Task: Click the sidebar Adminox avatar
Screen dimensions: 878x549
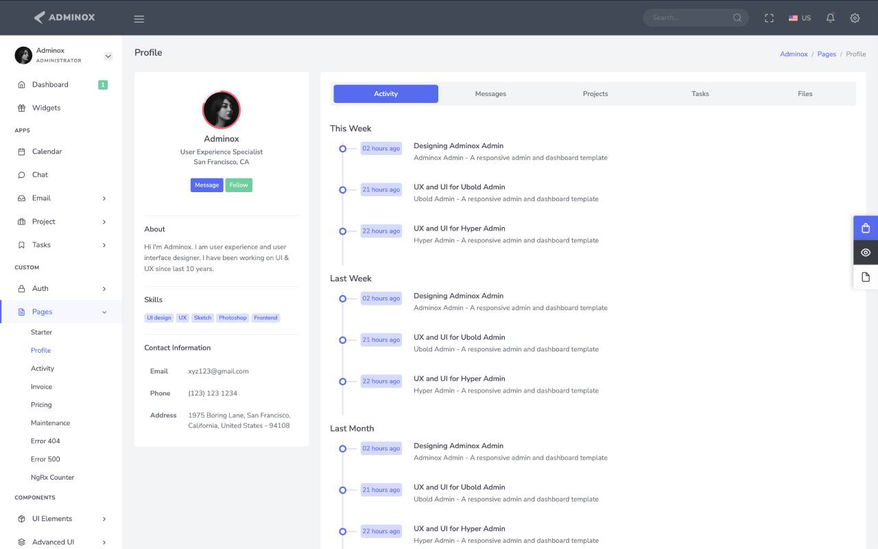Action: click(x=23, y=55)
